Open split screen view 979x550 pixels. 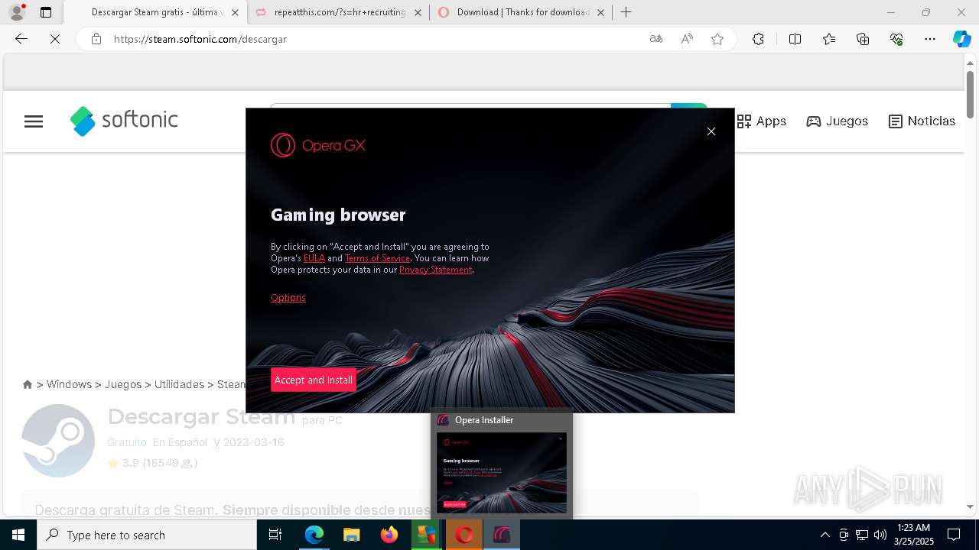click(795, 39)
